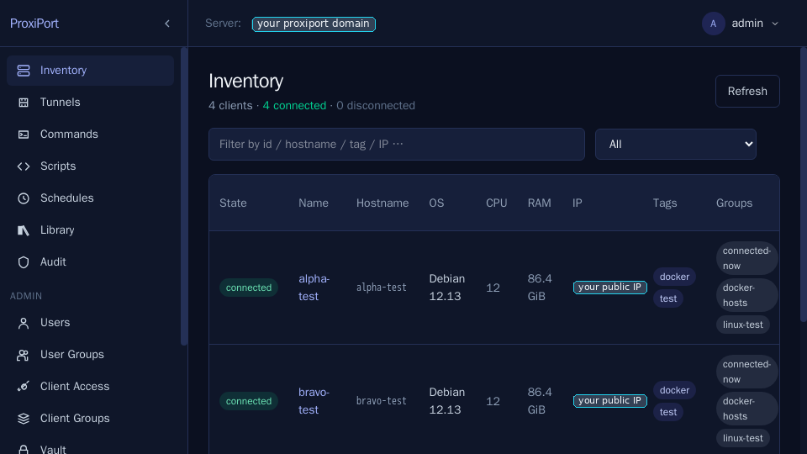Click alpha-test's linux-test group chip
The width and height of the screenshot is (807, 454).
click(742, 325)
